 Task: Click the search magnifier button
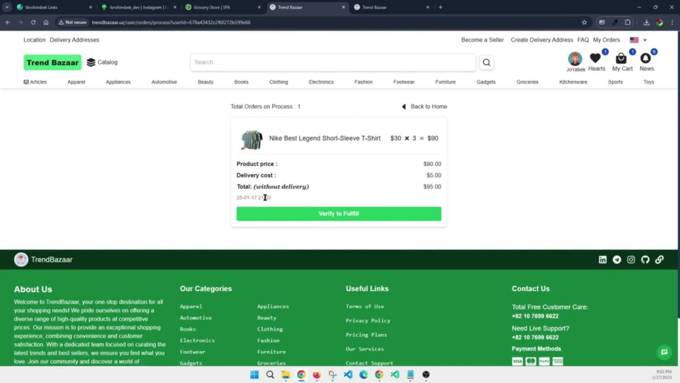point(487,63)
